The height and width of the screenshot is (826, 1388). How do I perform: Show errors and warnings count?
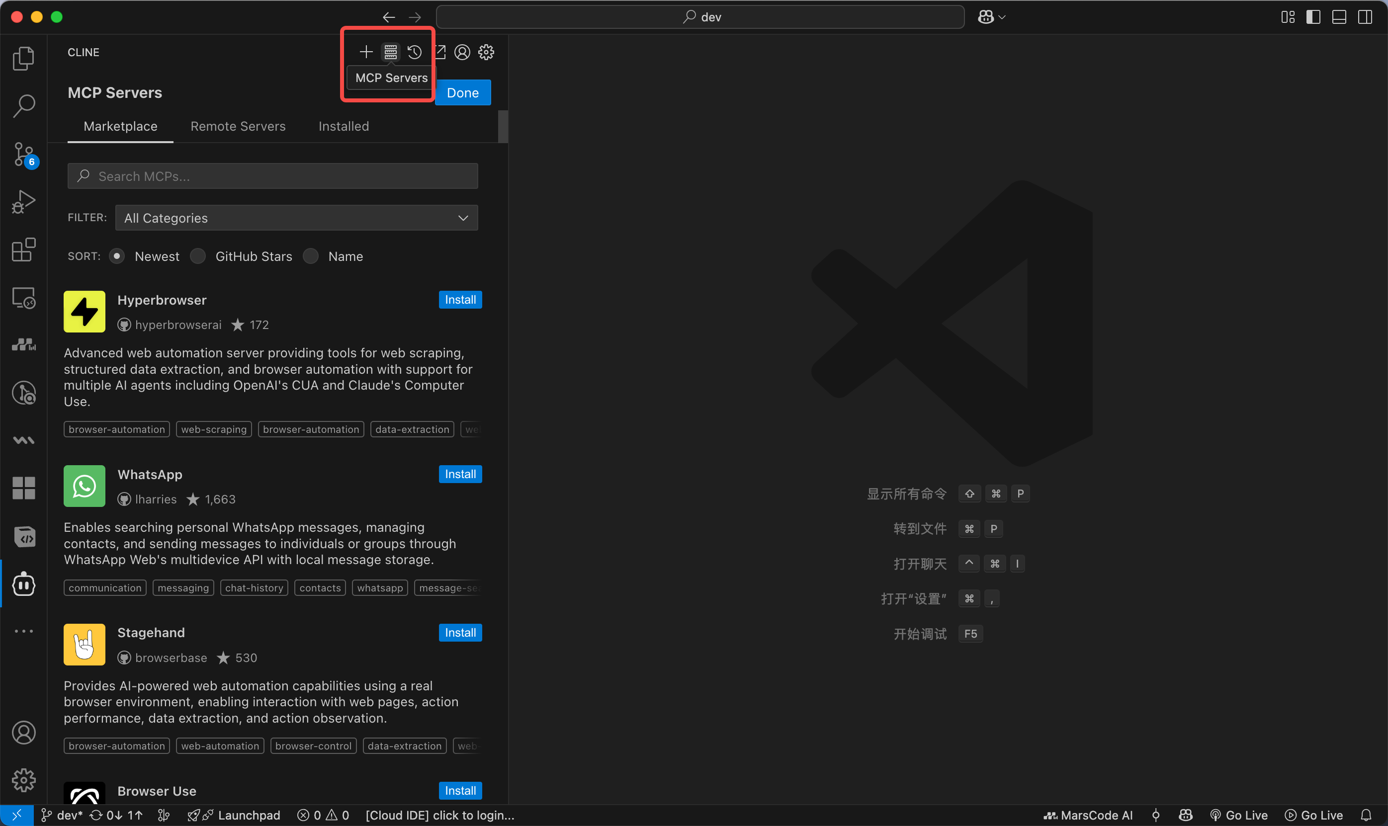click(x=323, y=816)
